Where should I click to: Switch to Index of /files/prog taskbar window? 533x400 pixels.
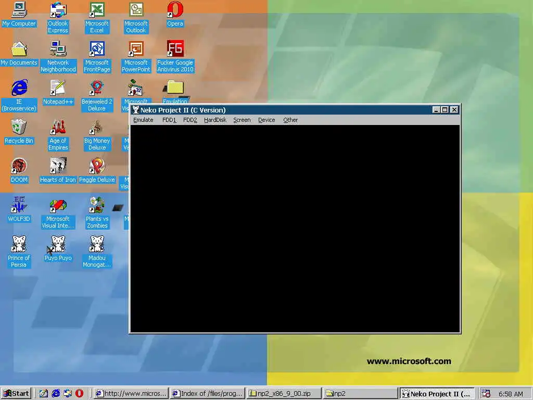pos(207,394)
